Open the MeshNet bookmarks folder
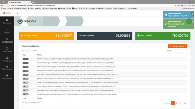The image size is (195, 109). click(x=100, y=8)
